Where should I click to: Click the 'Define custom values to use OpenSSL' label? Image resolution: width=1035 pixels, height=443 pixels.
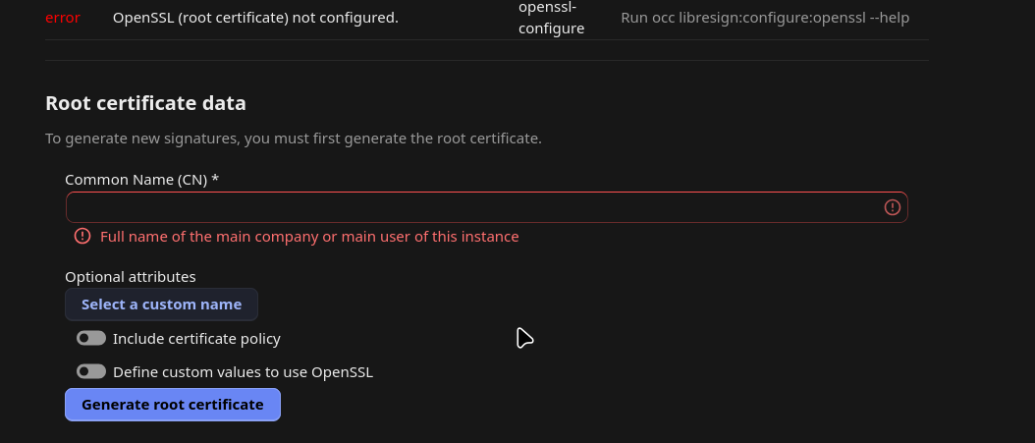coord(243,372)
